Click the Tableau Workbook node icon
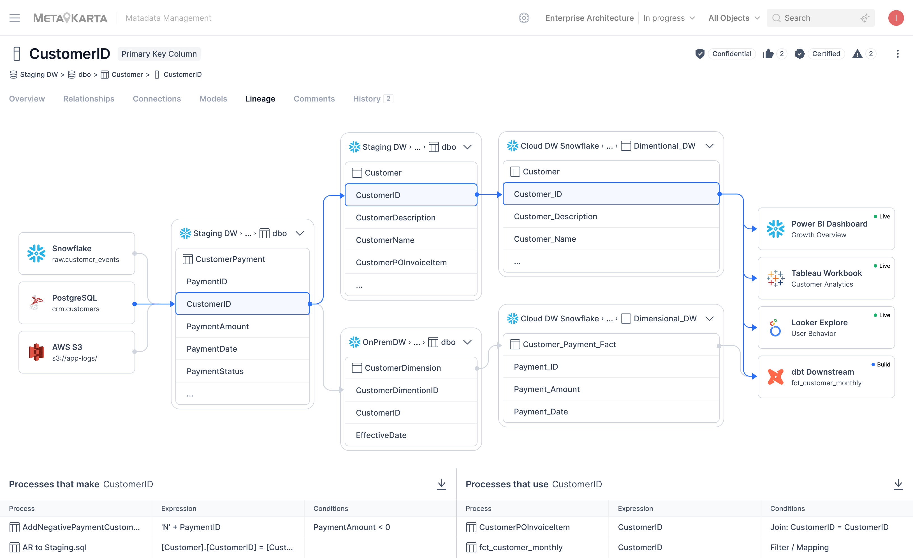Image resolution: width=913 pixels, height=558 pixels. pyautogui.click(x=775, y=278)
